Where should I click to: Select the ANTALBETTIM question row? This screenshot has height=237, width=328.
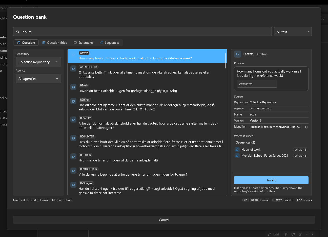147,72
